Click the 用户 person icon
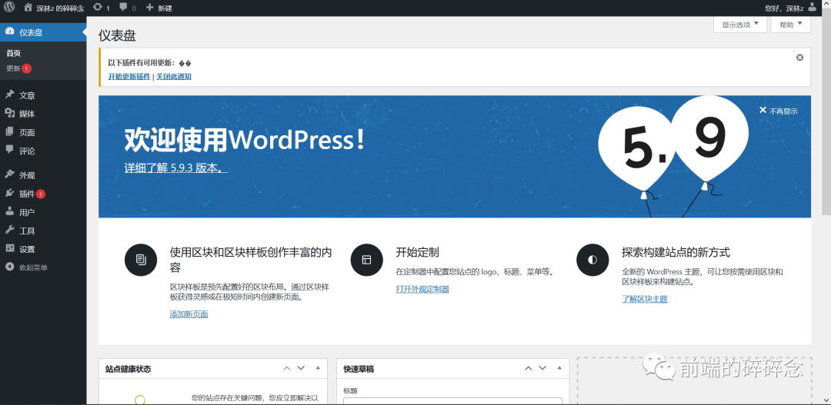This screenshot has width=831, height=405. [x=9, y=212]
